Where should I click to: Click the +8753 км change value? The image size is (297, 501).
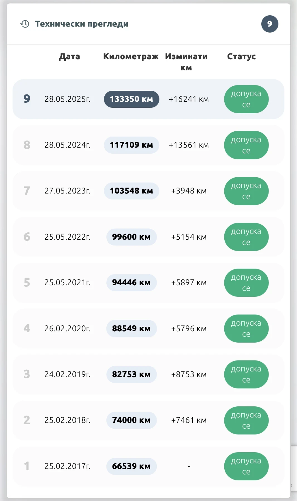[x=189, y=374]
